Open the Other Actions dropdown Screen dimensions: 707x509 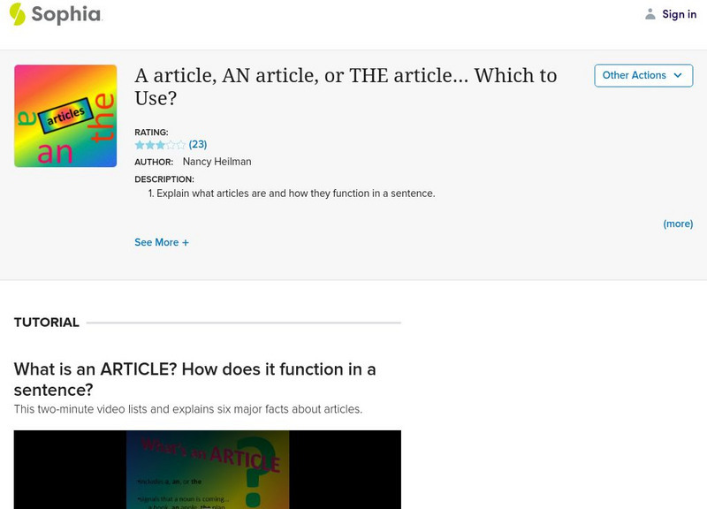click(x=642, y=76)
